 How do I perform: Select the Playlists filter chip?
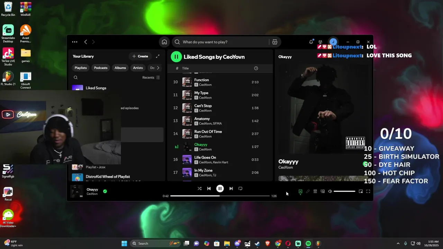(x=81, y=68)
